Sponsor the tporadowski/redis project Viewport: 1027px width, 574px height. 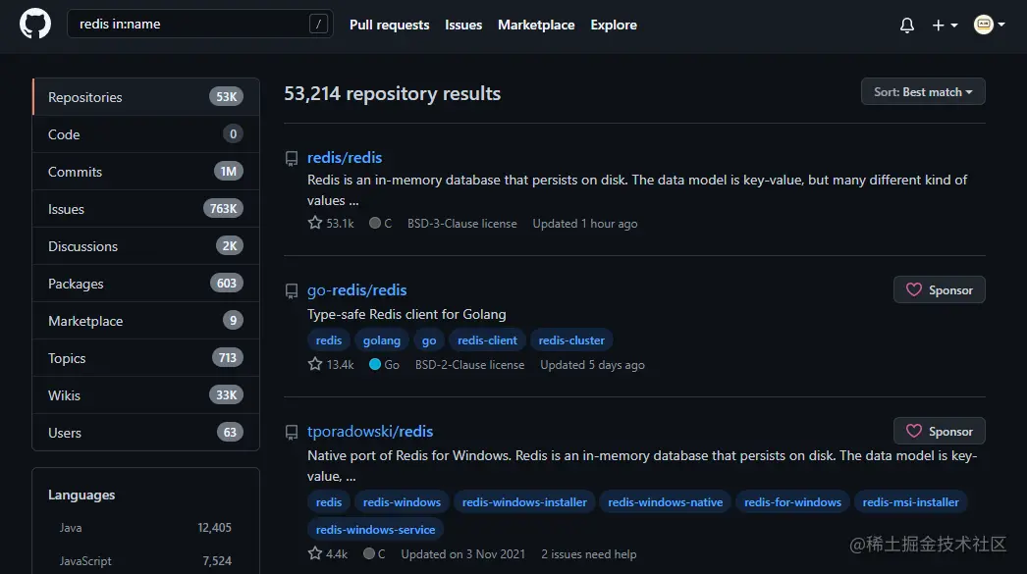pos(940,432)
